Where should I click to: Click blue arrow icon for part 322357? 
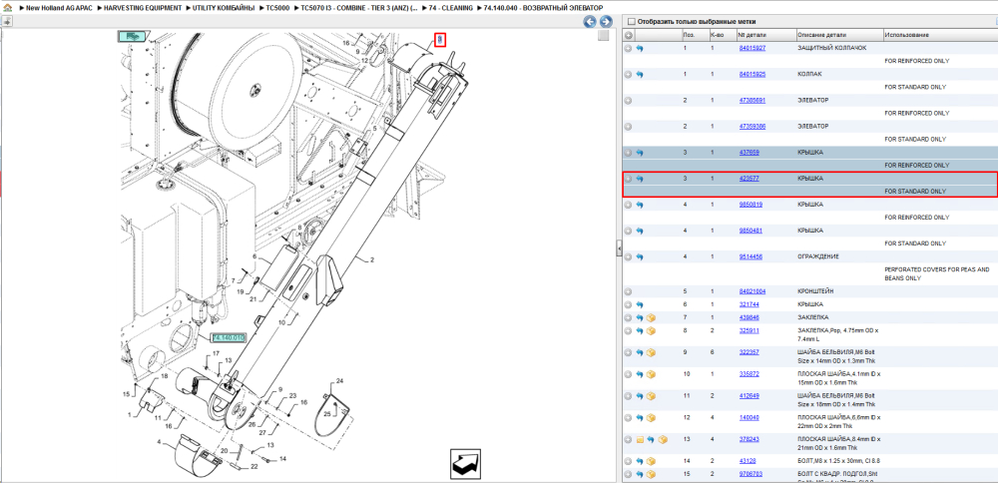pos(640,352)
